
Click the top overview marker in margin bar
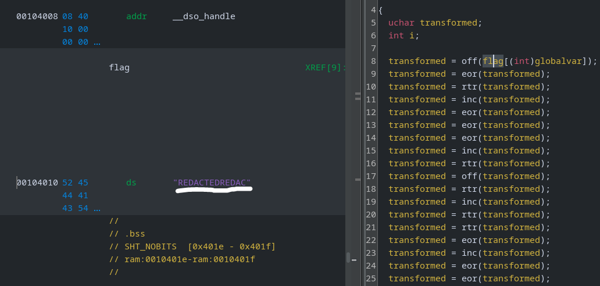358,92
